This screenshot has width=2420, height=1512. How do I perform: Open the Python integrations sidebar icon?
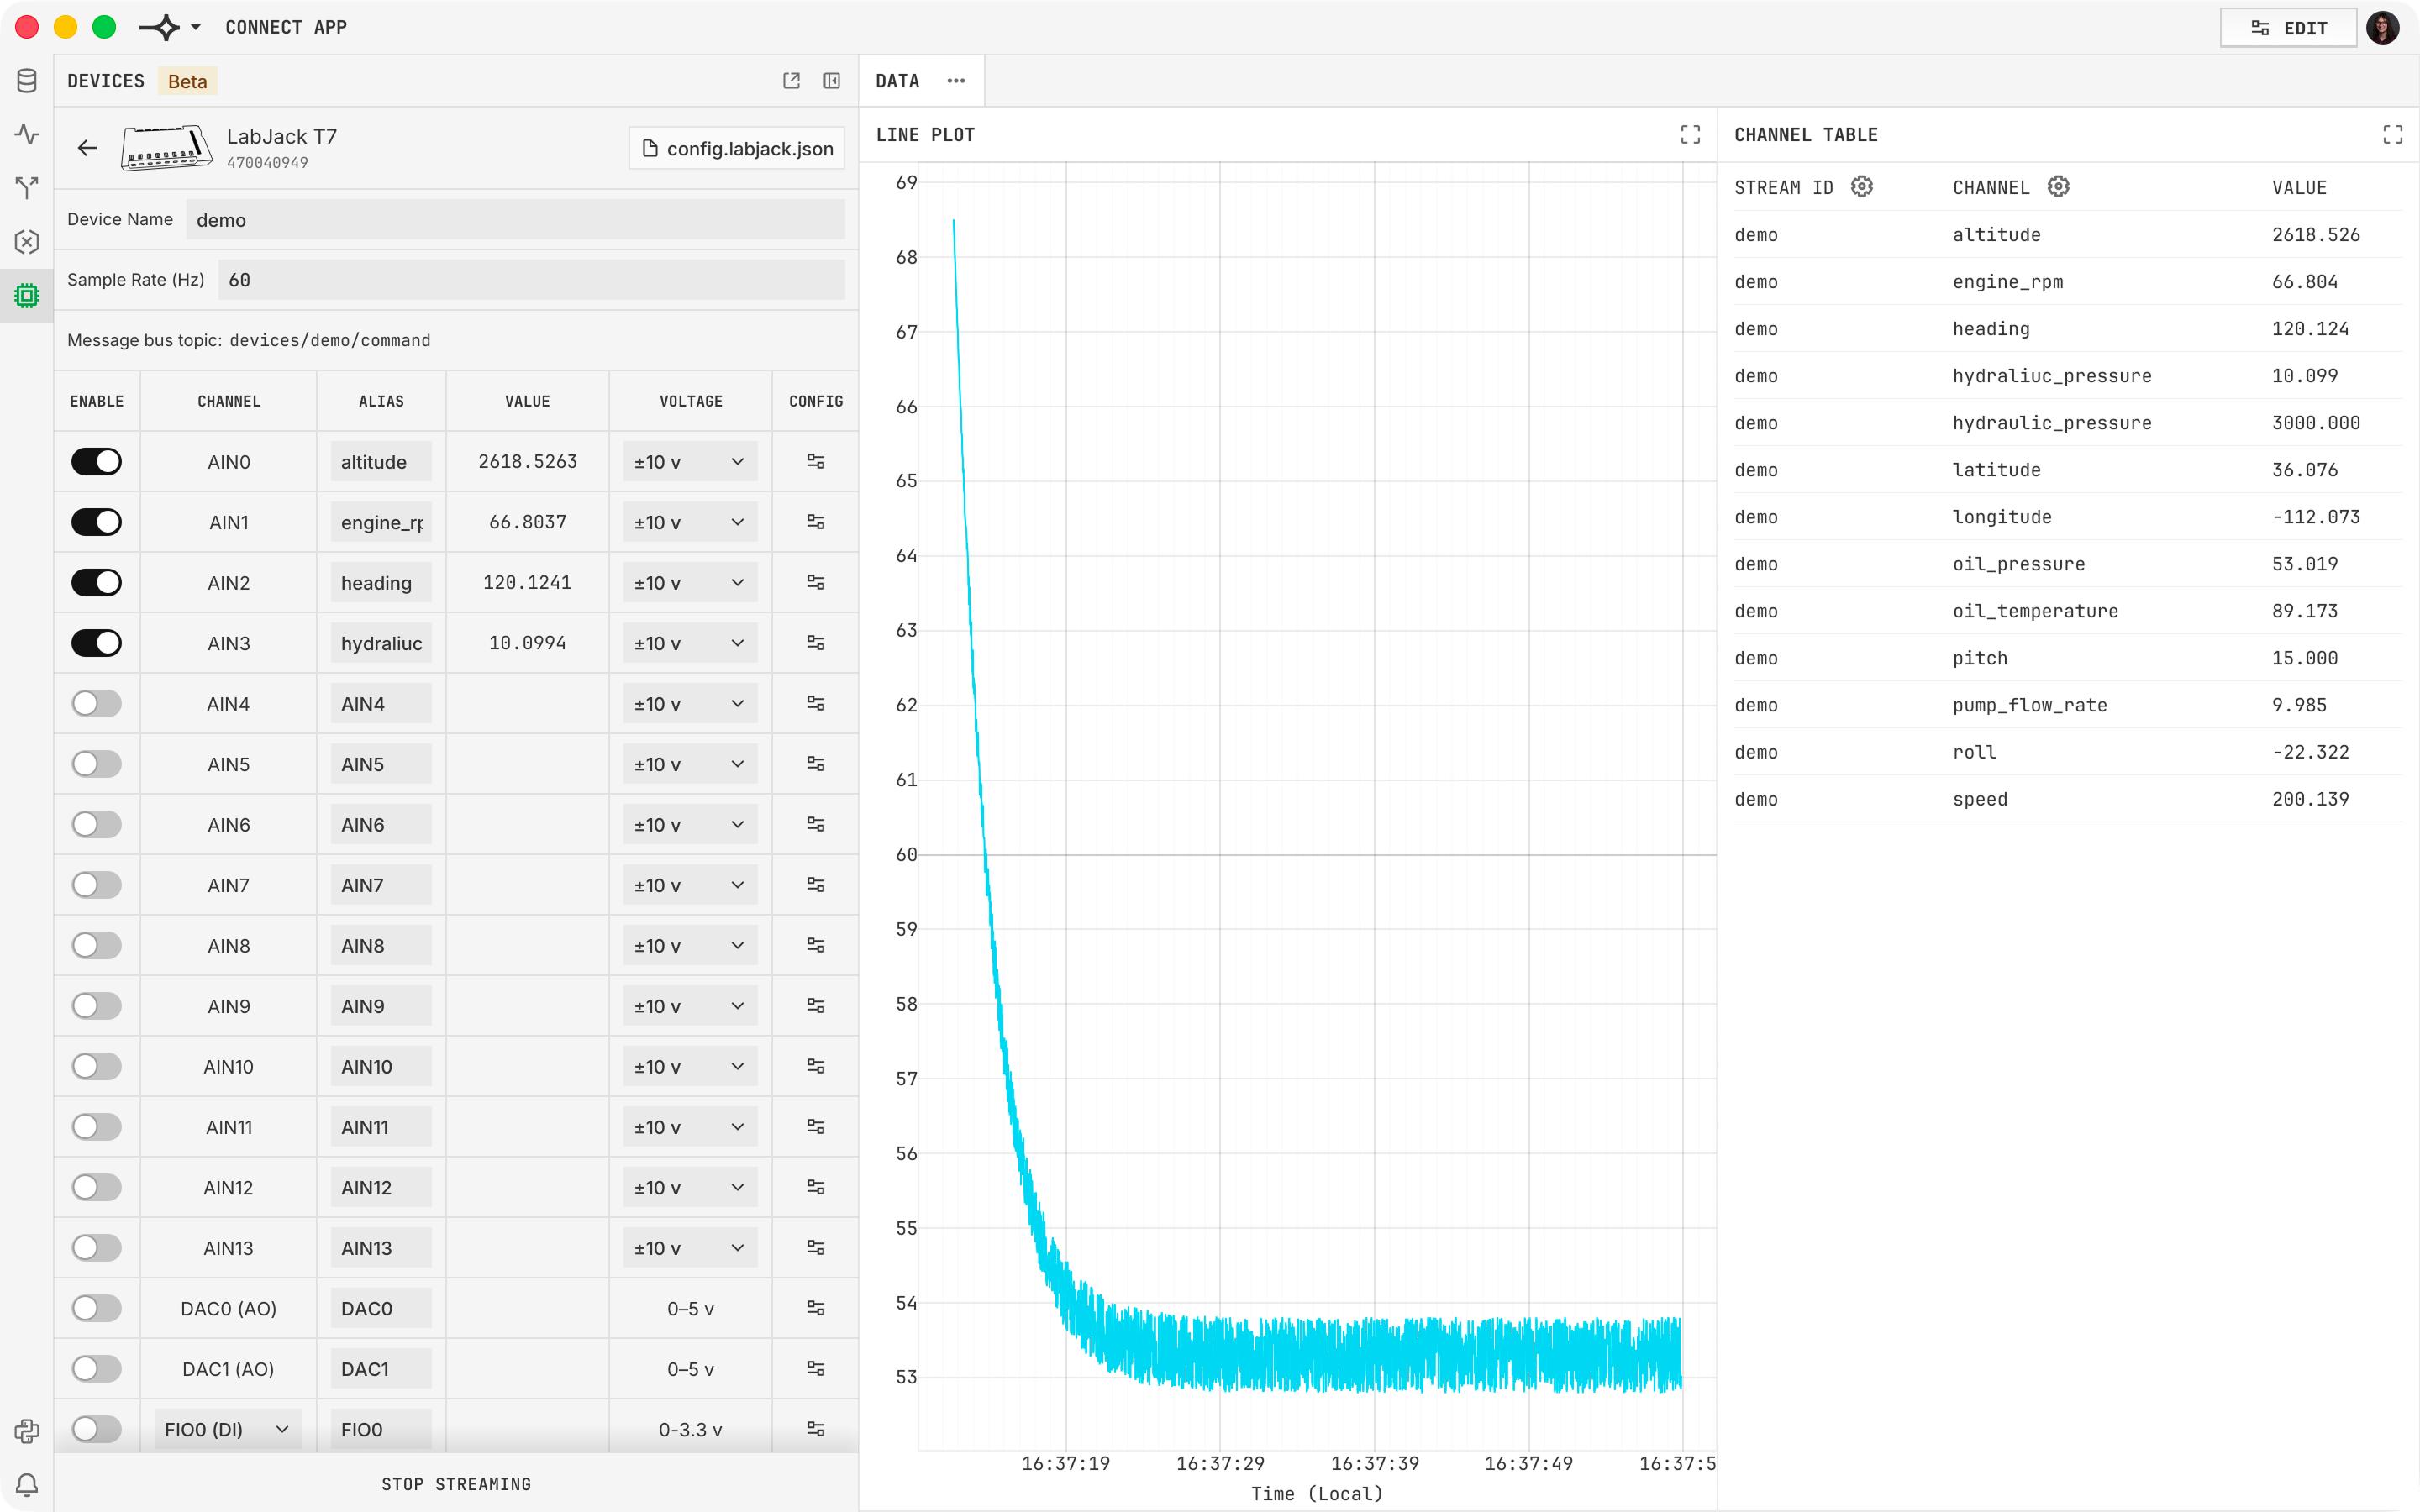point(27,1431)
